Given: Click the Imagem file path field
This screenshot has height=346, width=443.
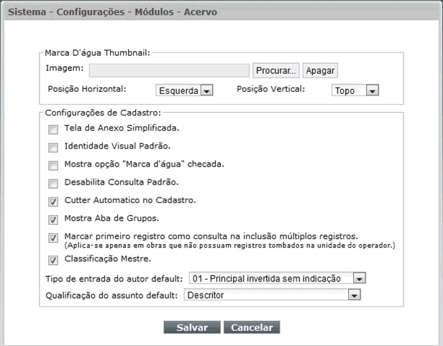Looking at the screenshot, I should pos(169,70).
